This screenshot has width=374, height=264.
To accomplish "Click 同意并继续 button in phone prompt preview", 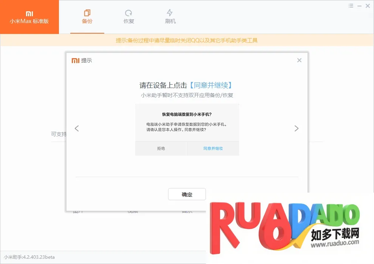I will (x=213, y=148).
